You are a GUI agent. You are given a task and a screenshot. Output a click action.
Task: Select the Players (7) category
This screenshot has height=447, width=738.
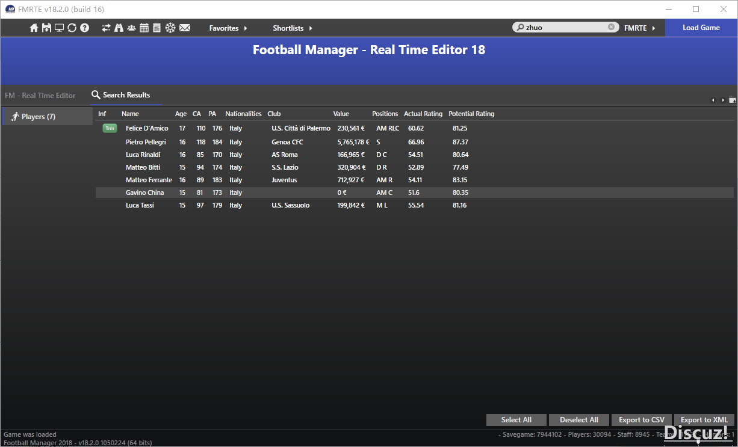pos(48,117)
